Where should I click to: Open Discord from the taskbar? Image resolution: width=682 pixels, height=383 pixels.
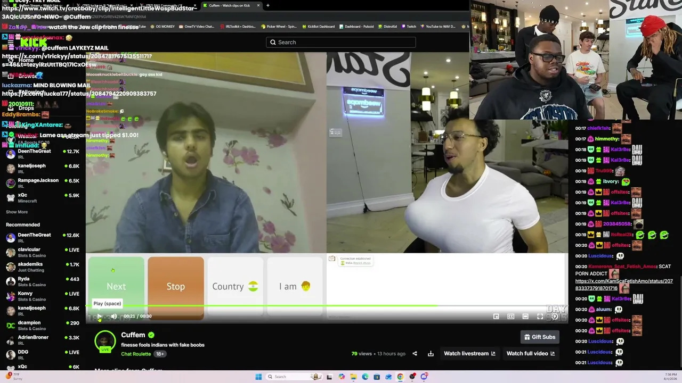[424, 377]
